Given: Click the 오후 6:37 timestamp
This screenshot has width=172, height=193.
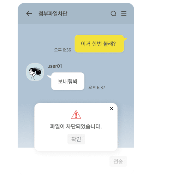Looking at the screenshot, I should [97, 88].
